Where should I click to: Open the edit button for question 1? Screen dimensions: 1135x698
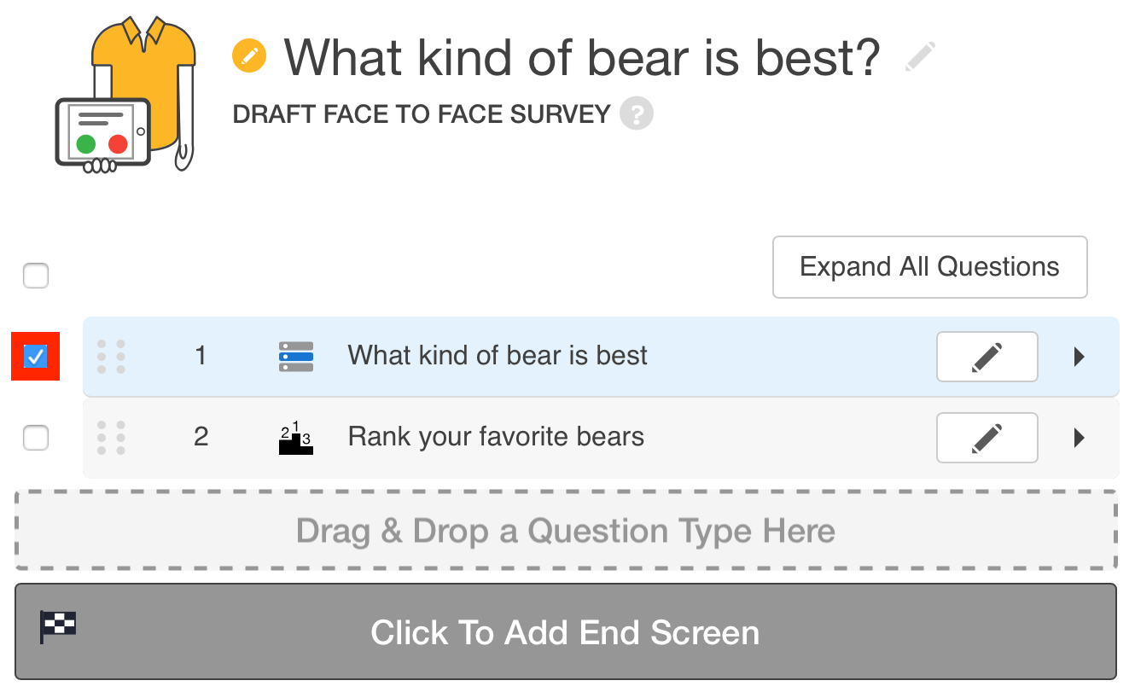(x=987, y=357)
